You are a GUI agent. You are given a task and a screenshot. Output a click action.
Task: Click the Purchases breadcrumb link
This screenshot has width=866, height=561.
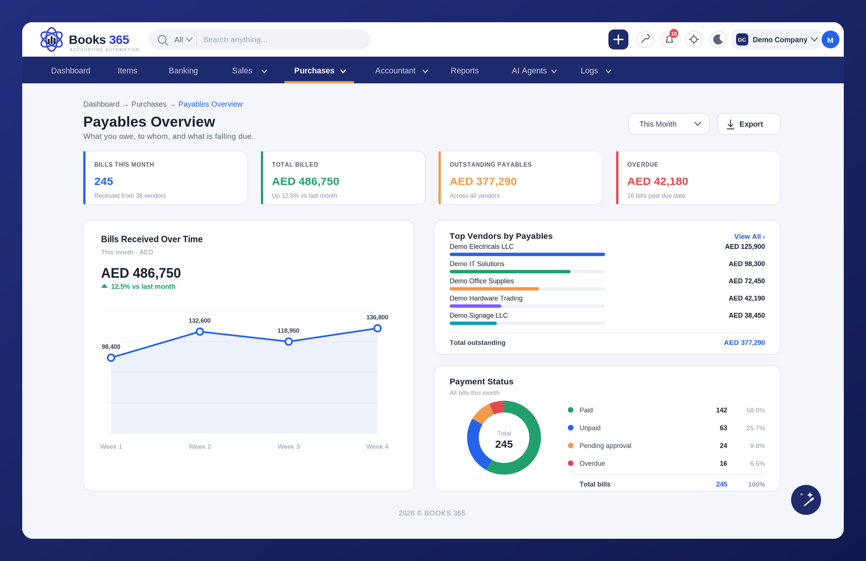point(149,104)
